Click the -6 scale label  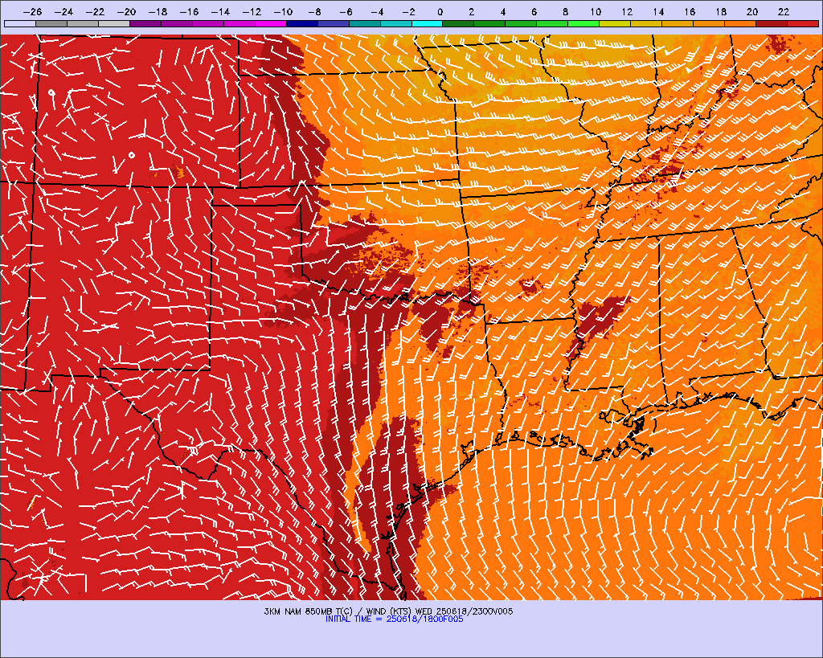tap(346, 11)
